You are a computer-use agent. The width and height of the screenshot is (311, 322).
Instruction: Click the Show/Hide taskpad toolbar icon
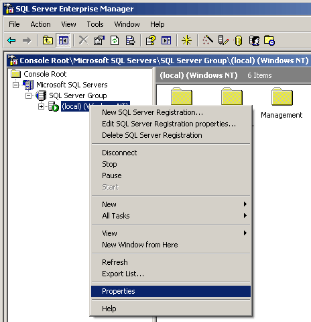pyautogui.click(x=166, y=40)
